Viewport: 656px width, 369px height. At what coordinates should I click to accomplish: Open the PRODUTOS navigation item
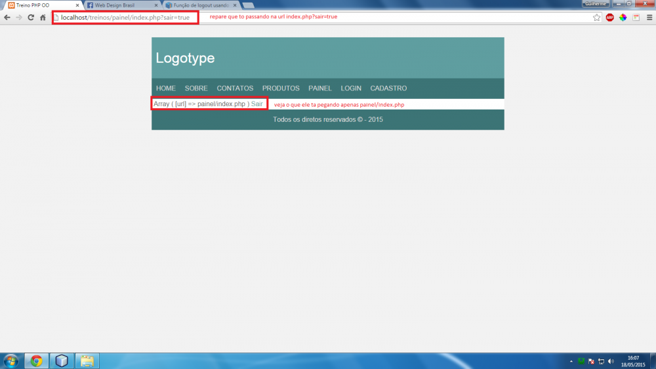pyautogui.click(x=281, y=88)
